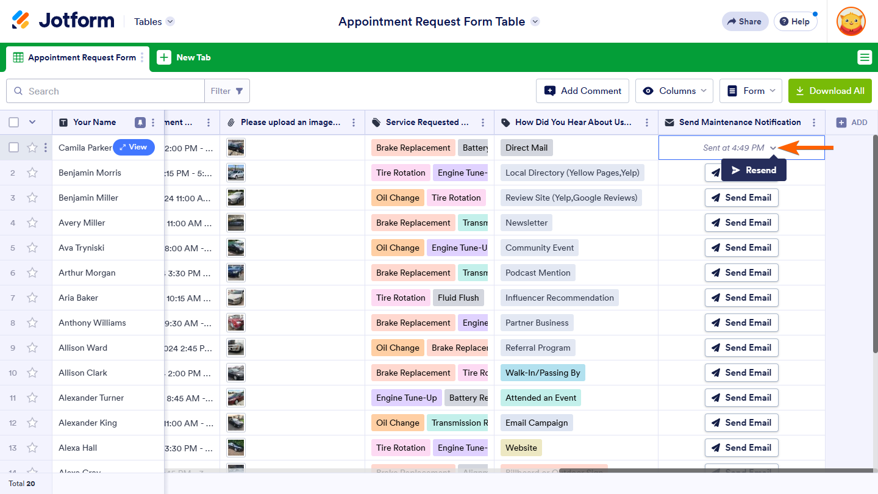Star the Aria Baker row
This screenshot has height=494, width=878.
[32, 298]
